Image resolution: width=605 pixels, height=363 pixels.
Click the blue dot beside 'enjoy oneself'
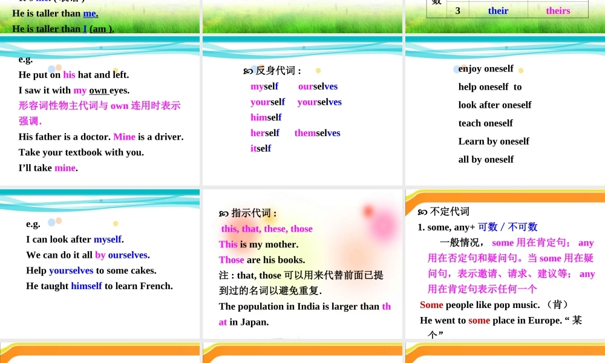[x=456, y=70]
